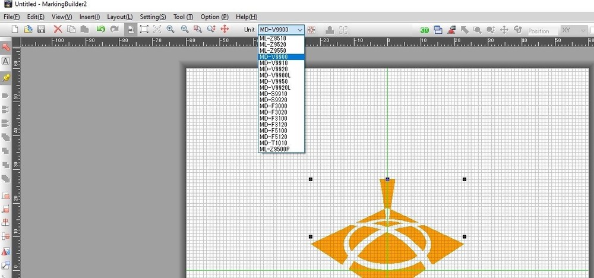The height and width of the screenshot is (278, 594).
Task: Zoom out with the minus magnifier
Action: [185, 30]
